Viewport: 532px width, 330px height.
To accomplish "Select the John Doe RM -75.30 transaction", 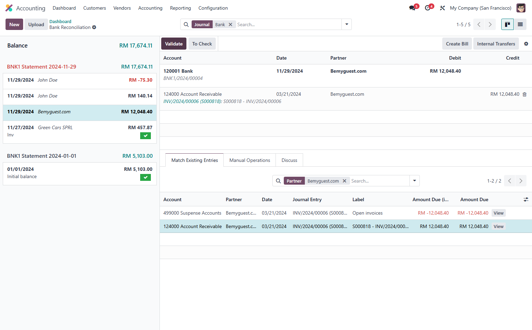I will 80,81.
